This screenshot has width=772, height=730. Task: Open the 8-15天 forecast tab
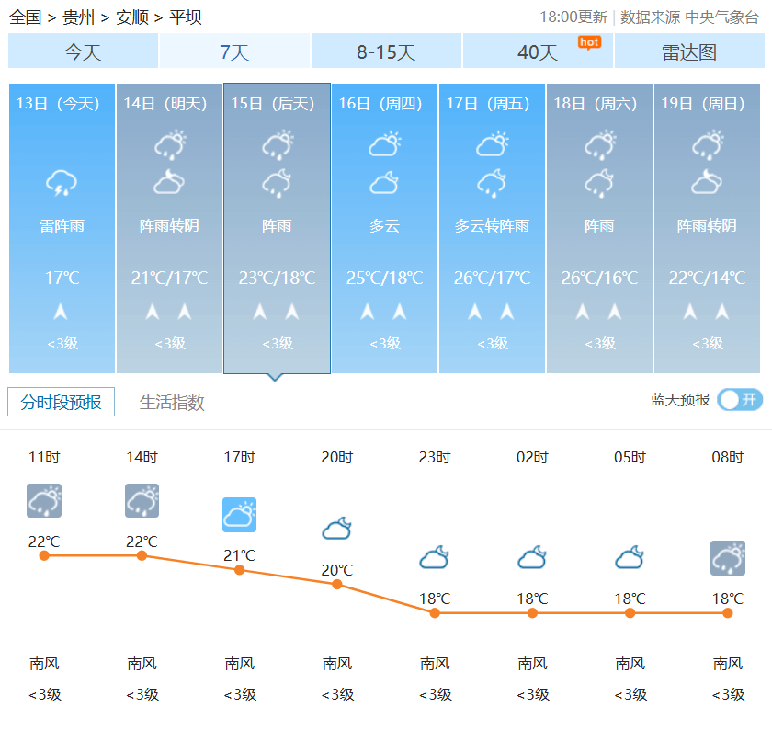[x=386, y=52]
